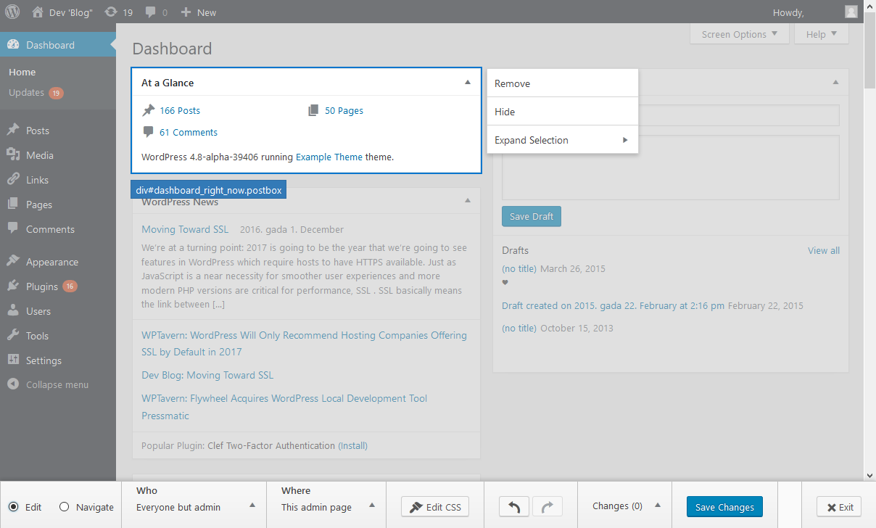The width and height of the screenshot is (876, 528).
Task: Click the Howdy greeting in admin bar
Action: pyautogui.click(x=788, y=12)
